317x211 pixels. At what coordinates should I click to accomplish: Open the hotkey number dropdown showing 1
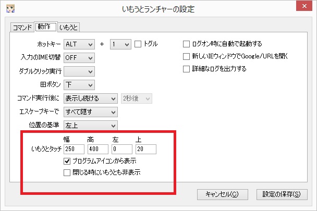click(120, 44)
